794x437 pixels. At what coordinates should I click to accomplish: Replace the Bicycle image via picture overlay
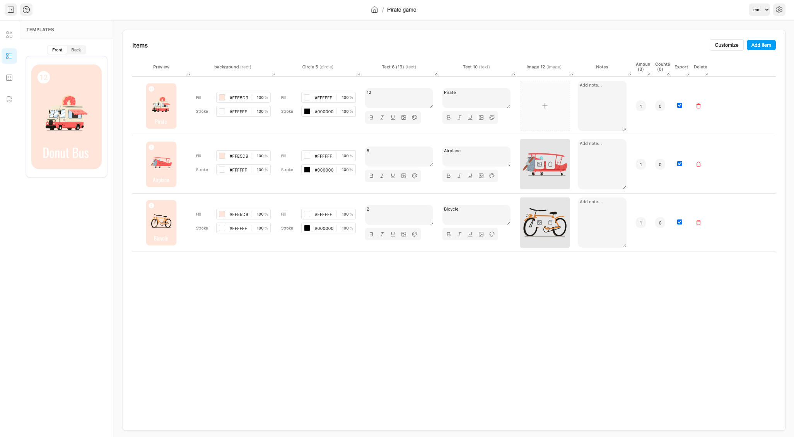(540, 223)
